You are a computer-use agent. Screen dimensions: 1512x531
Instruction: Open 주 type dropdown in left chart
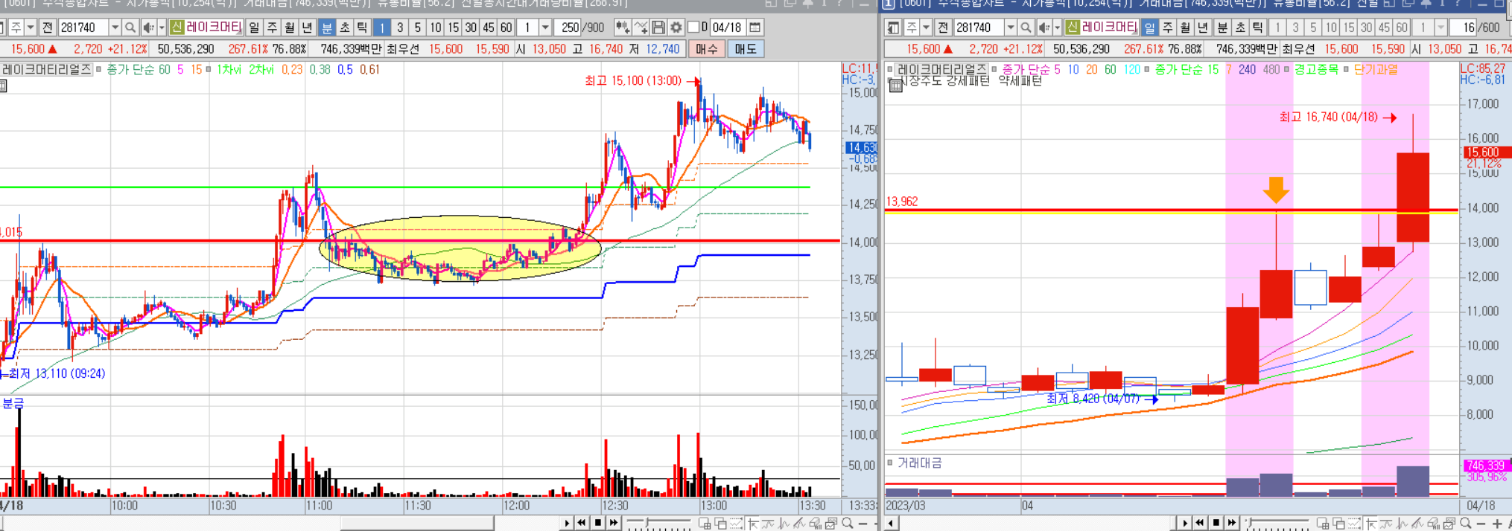point(31,28)
